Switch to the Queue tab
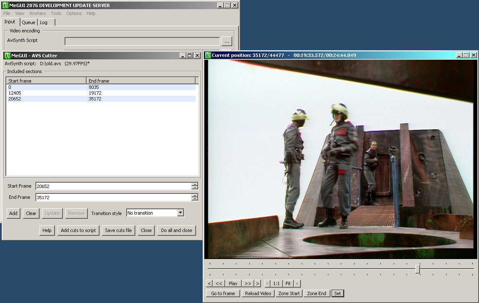The height and width of the screenshot is (303, 479). point(28,22)
